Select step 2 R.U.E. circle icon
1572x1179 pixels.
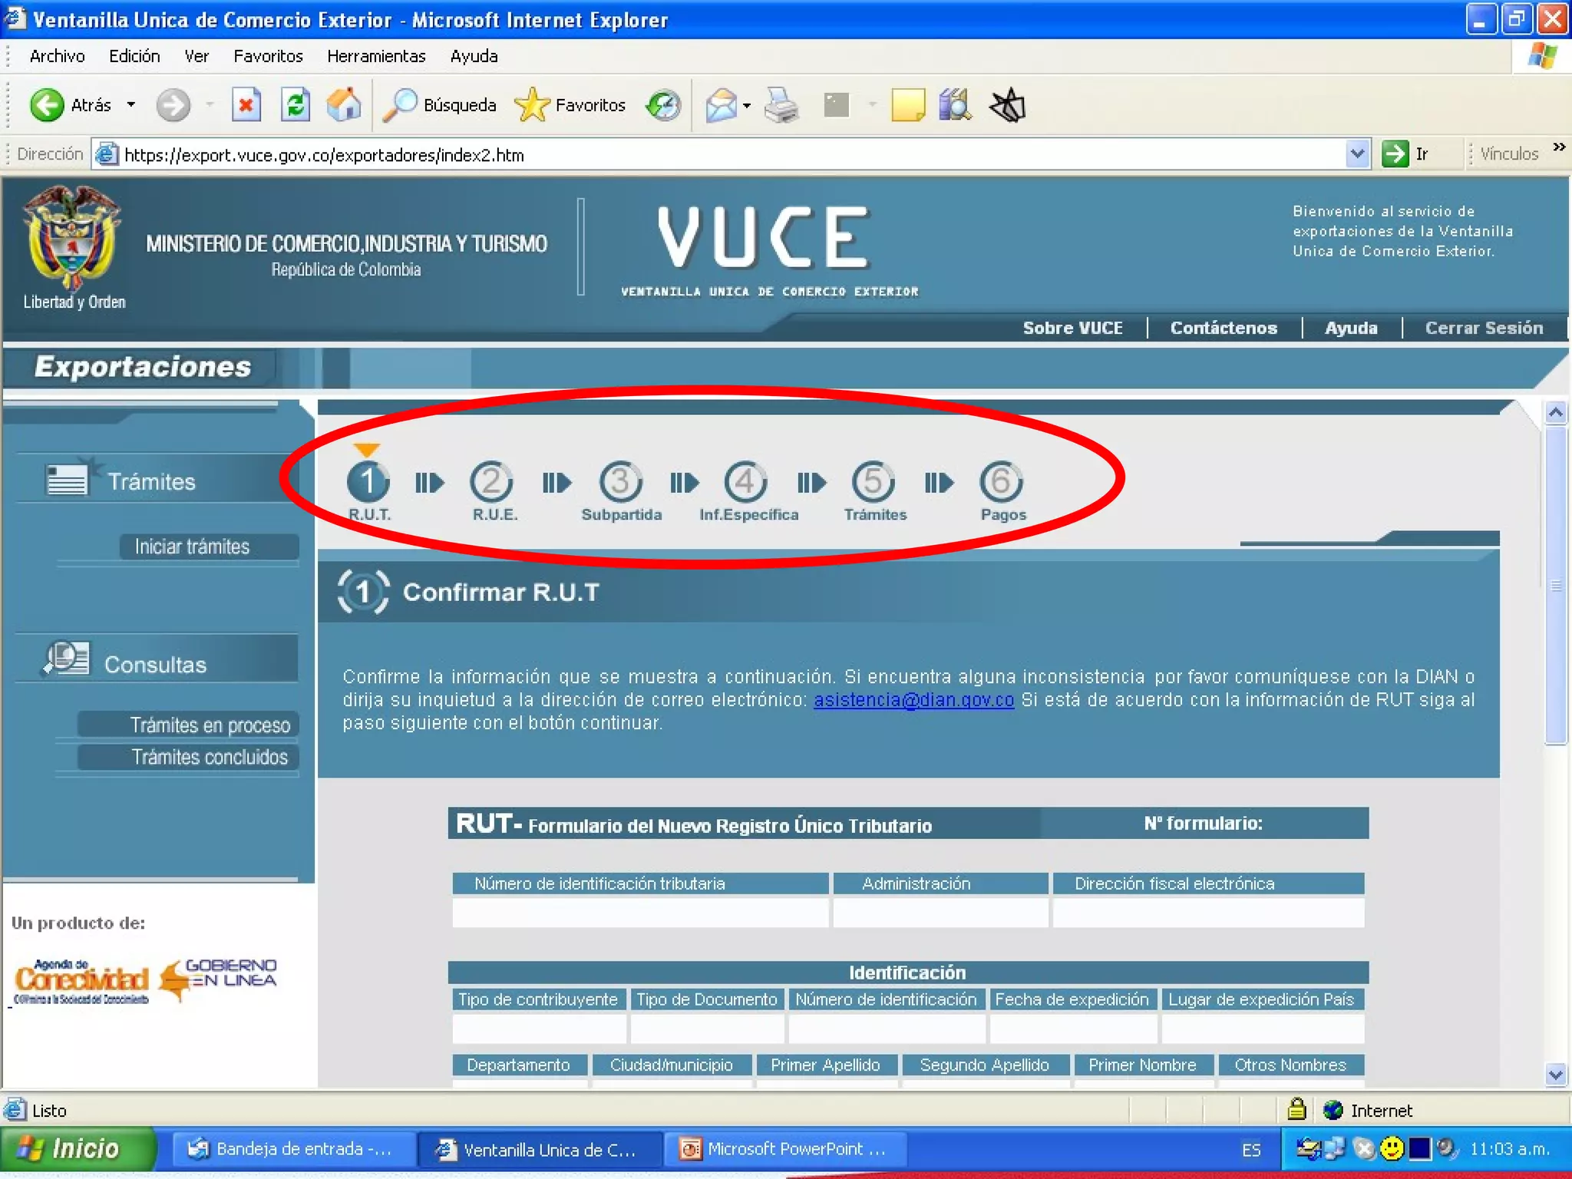[x=491, y=482]
